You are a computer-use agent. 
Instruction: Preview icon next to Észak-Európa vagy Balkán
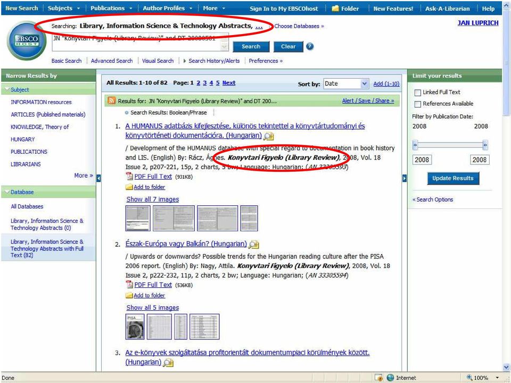254,244
